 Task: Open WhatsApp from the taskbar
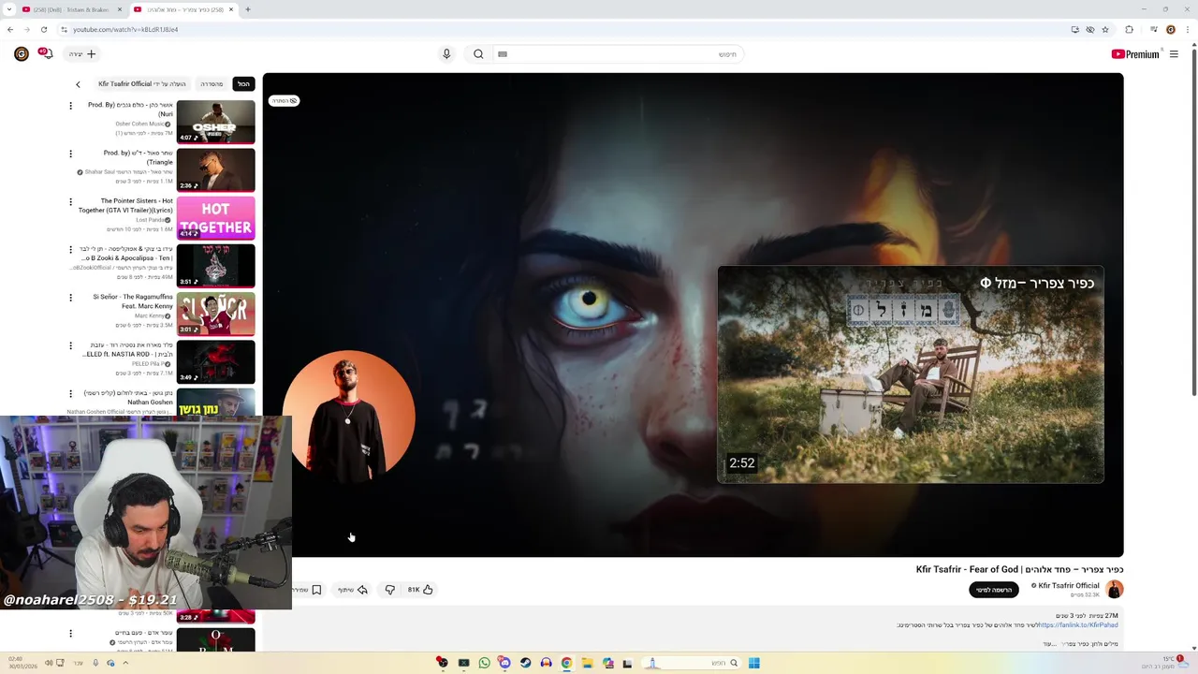(x=484, y=663)
